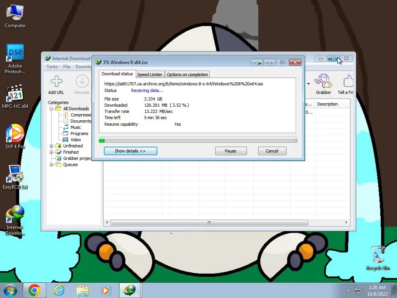Collapse the All Downloads tree node
Viewport: 397px width, 298px height.
pos(52,109)
